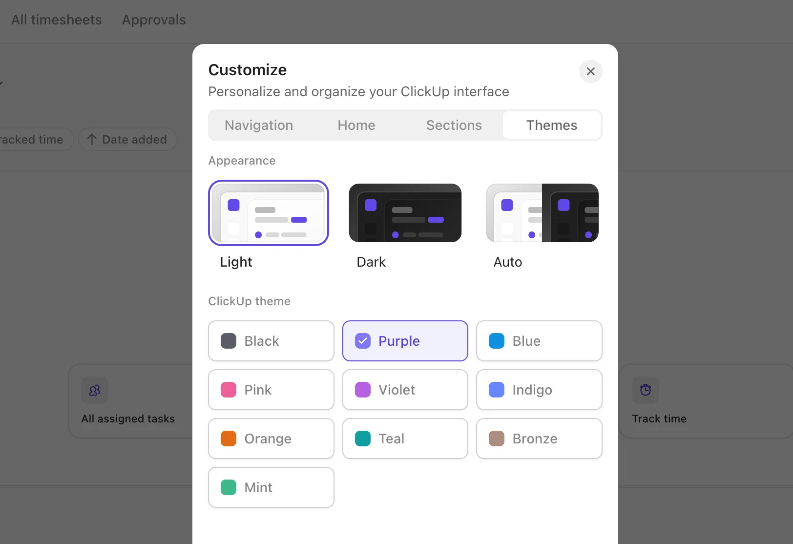Click the Dark appearance label
The height and width of the screenshot is (544, 793).
pos(371,262)
